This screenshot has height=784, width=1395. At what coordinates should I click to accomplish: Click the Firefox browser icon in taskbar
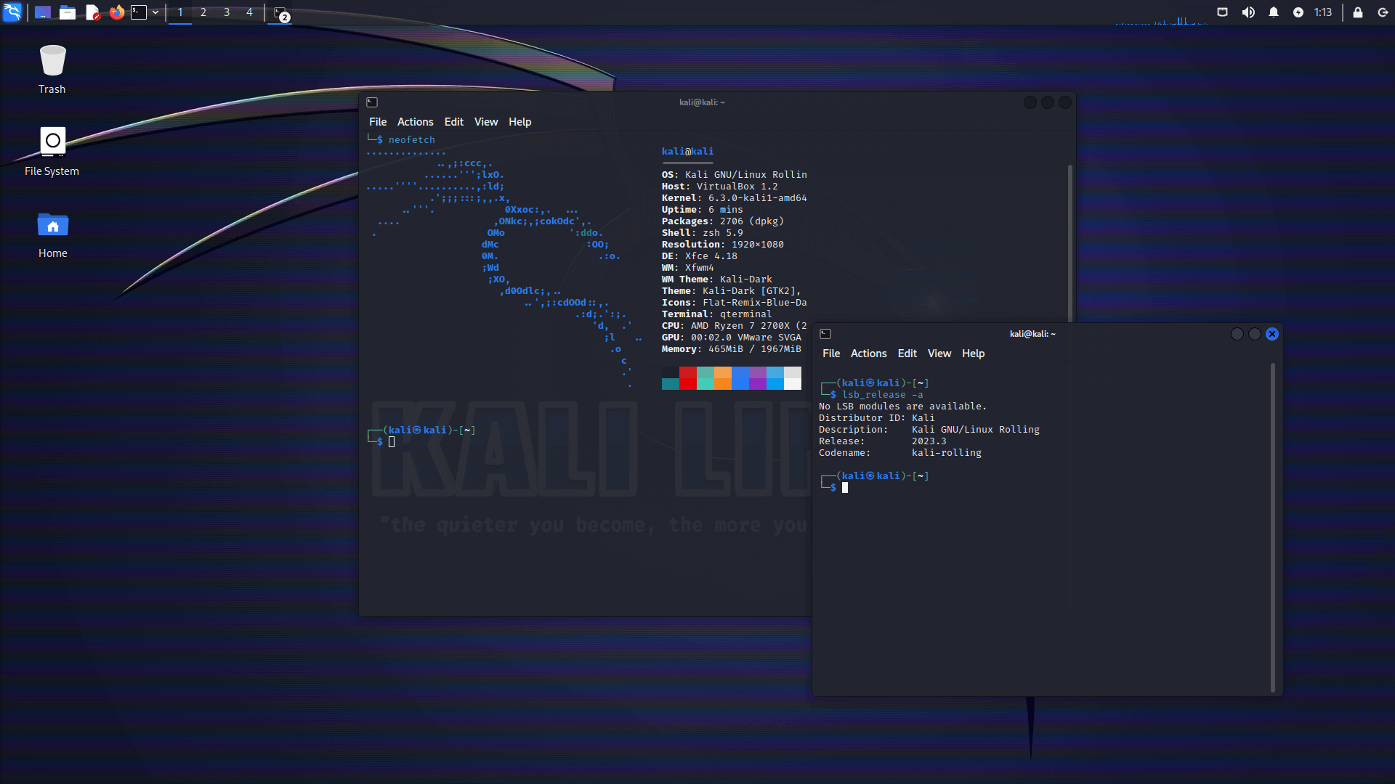coord(116,12)
